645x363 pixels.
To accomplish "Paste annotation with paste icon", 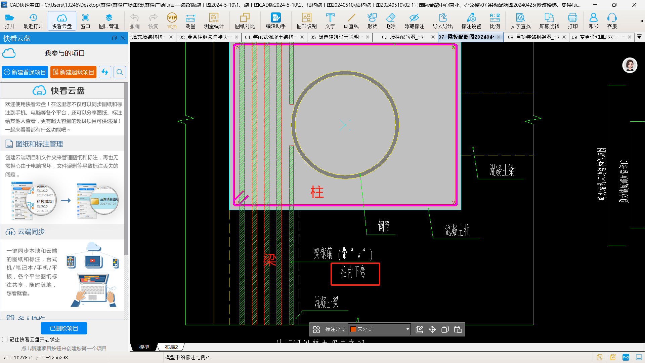I will 458,329.
